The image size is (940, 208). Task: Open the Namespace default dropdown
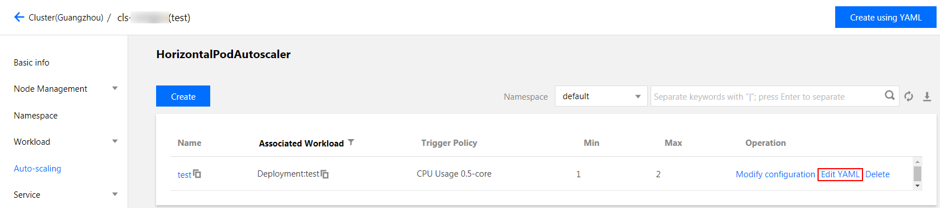pyautogui.click(x=601, y=96)
